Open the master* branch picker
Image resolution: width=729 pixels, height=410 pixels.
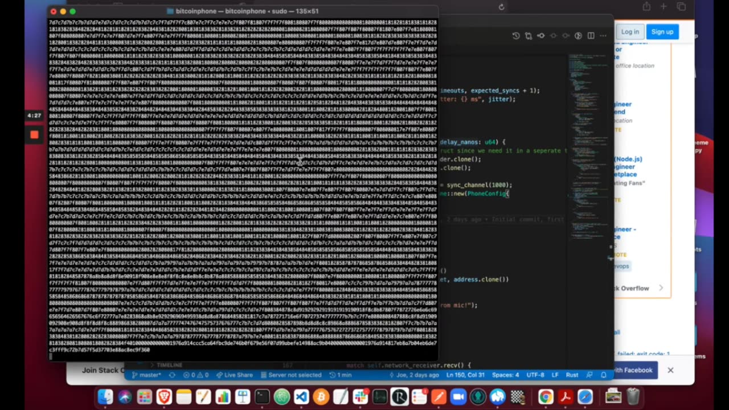[x=147, y=375]
